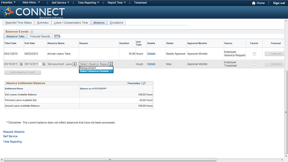Click the vertical scrollbar thumb

[x=286, y=112]
